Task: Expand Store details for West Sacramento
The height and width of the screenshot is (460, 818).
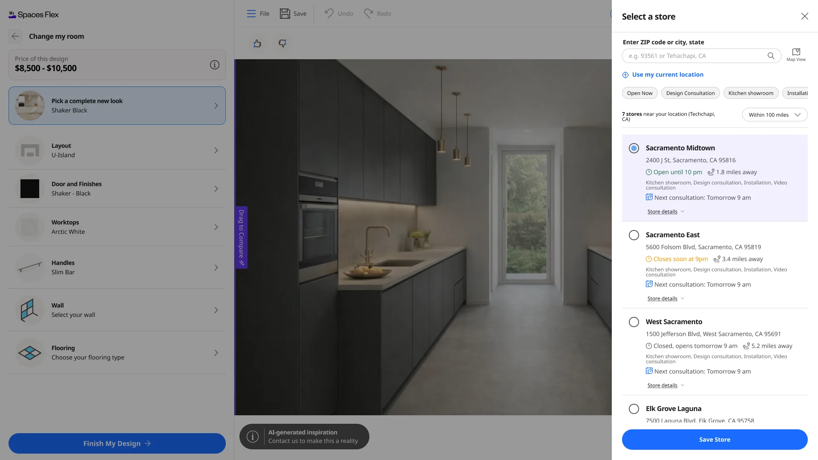Action: (x=666, y=385)
